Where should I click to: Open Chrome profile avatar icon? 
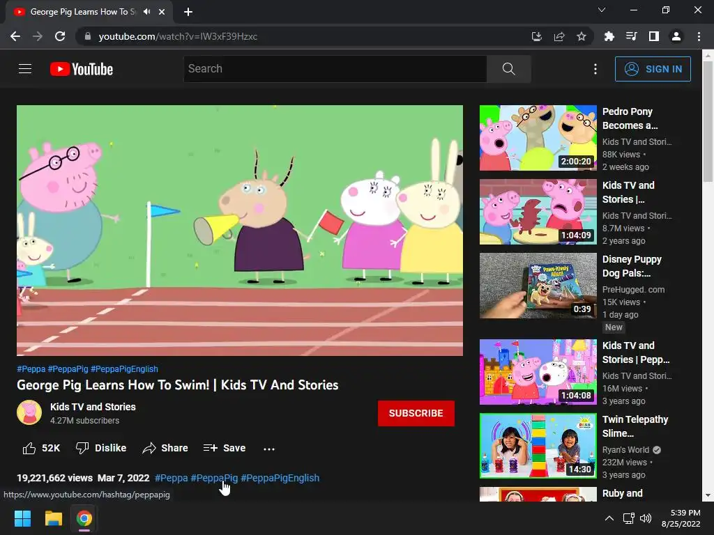676,36
